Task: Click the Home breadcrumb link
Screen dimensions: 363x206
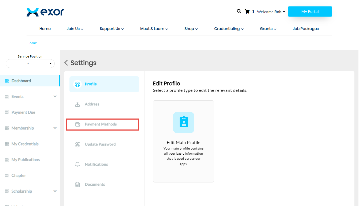Action: pos(32,43)
